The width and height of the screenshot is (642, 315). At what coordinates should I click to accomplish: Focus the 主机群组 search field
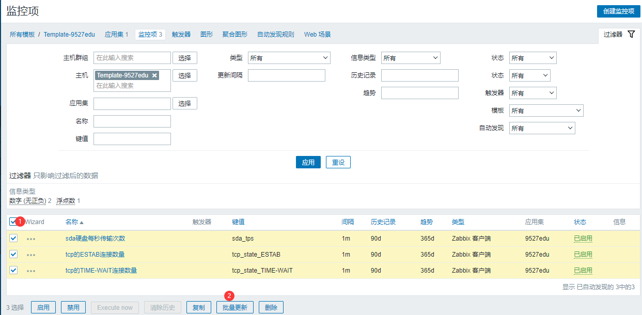tap(132, 58)
